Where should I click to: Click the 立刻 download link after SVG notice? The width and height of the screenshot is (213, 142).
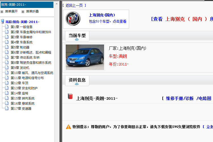point(210,127)
